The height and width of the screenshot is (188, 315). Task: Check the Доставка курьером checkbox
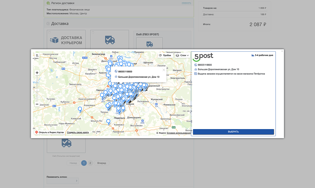click(49, 32)
